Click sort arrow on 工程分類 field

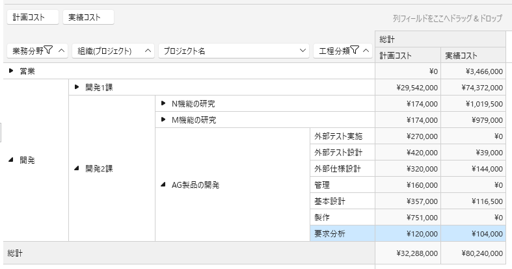(366, 51)
